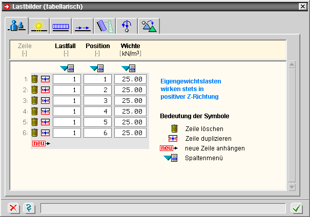Image resolution: width=310 pixels, height=217 pixels.
Task: Switch to the sun (temperature) tab
Action: pos(37,25)
